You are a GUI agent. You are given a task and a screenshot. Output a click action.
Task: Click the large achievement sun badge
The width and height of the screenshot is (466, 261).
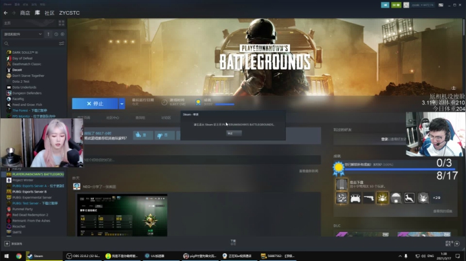(x=338, y=168)
